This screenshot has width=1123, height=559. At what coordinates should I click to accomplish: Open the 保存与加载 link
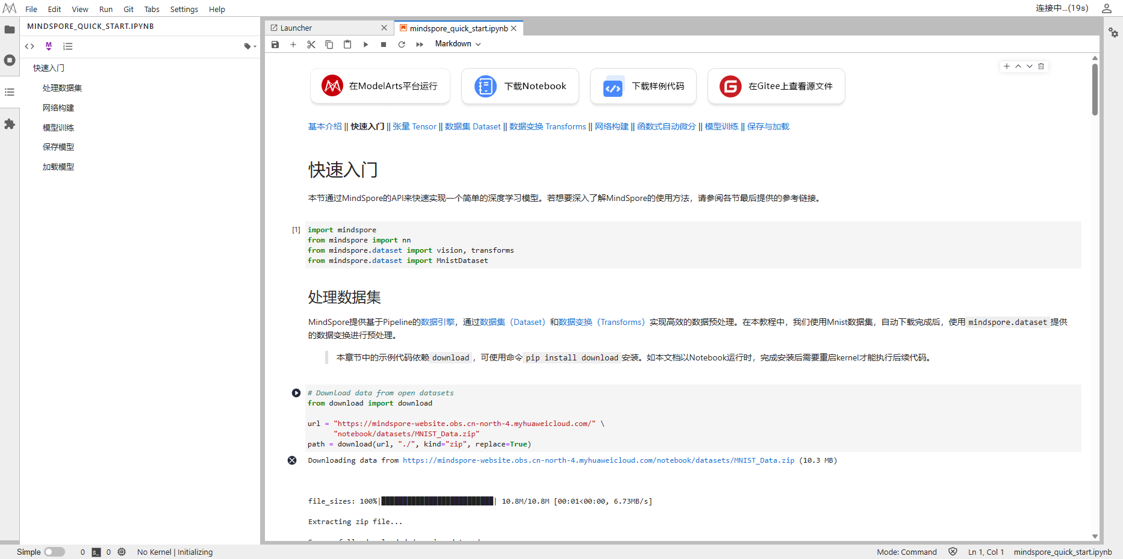pos(768,126)
